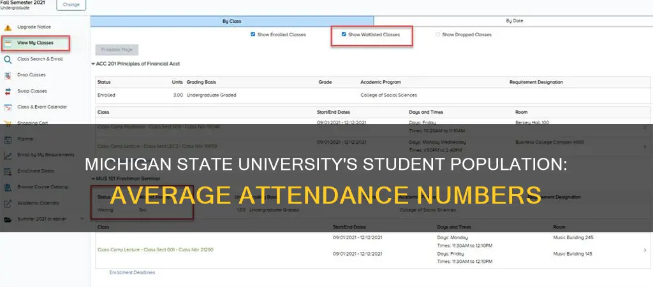Image resolution: width=653 pixels, height=287 pixels.
Task: Go to Class Search & Enroll
Action: click(40, 59)
